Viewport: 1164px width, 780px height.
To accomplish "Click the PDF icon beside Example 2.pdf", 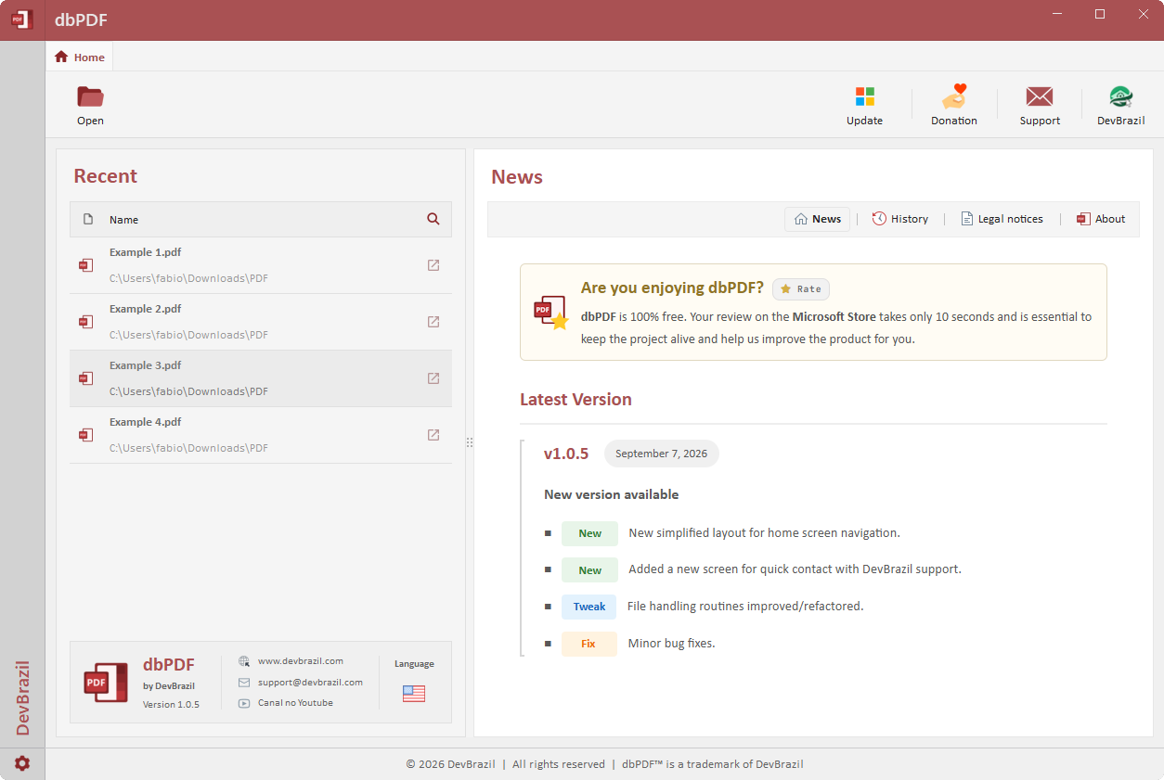I will point(85,322).
